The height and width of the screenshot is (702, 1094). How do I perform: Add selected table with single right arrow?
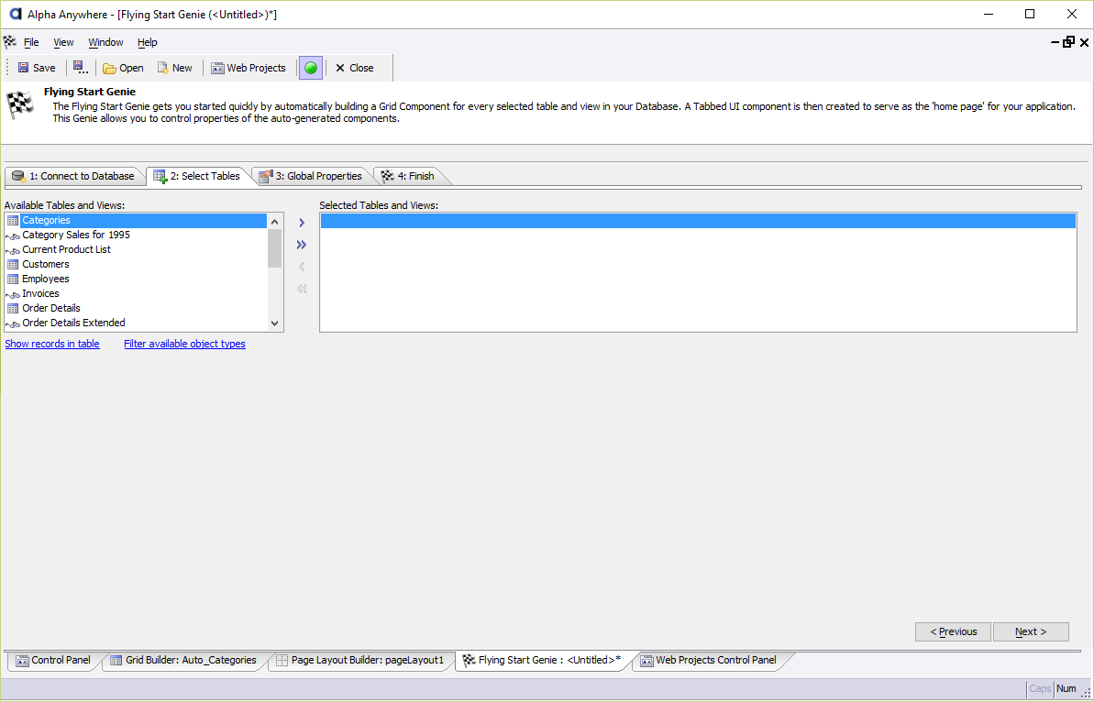pos(302,223)
